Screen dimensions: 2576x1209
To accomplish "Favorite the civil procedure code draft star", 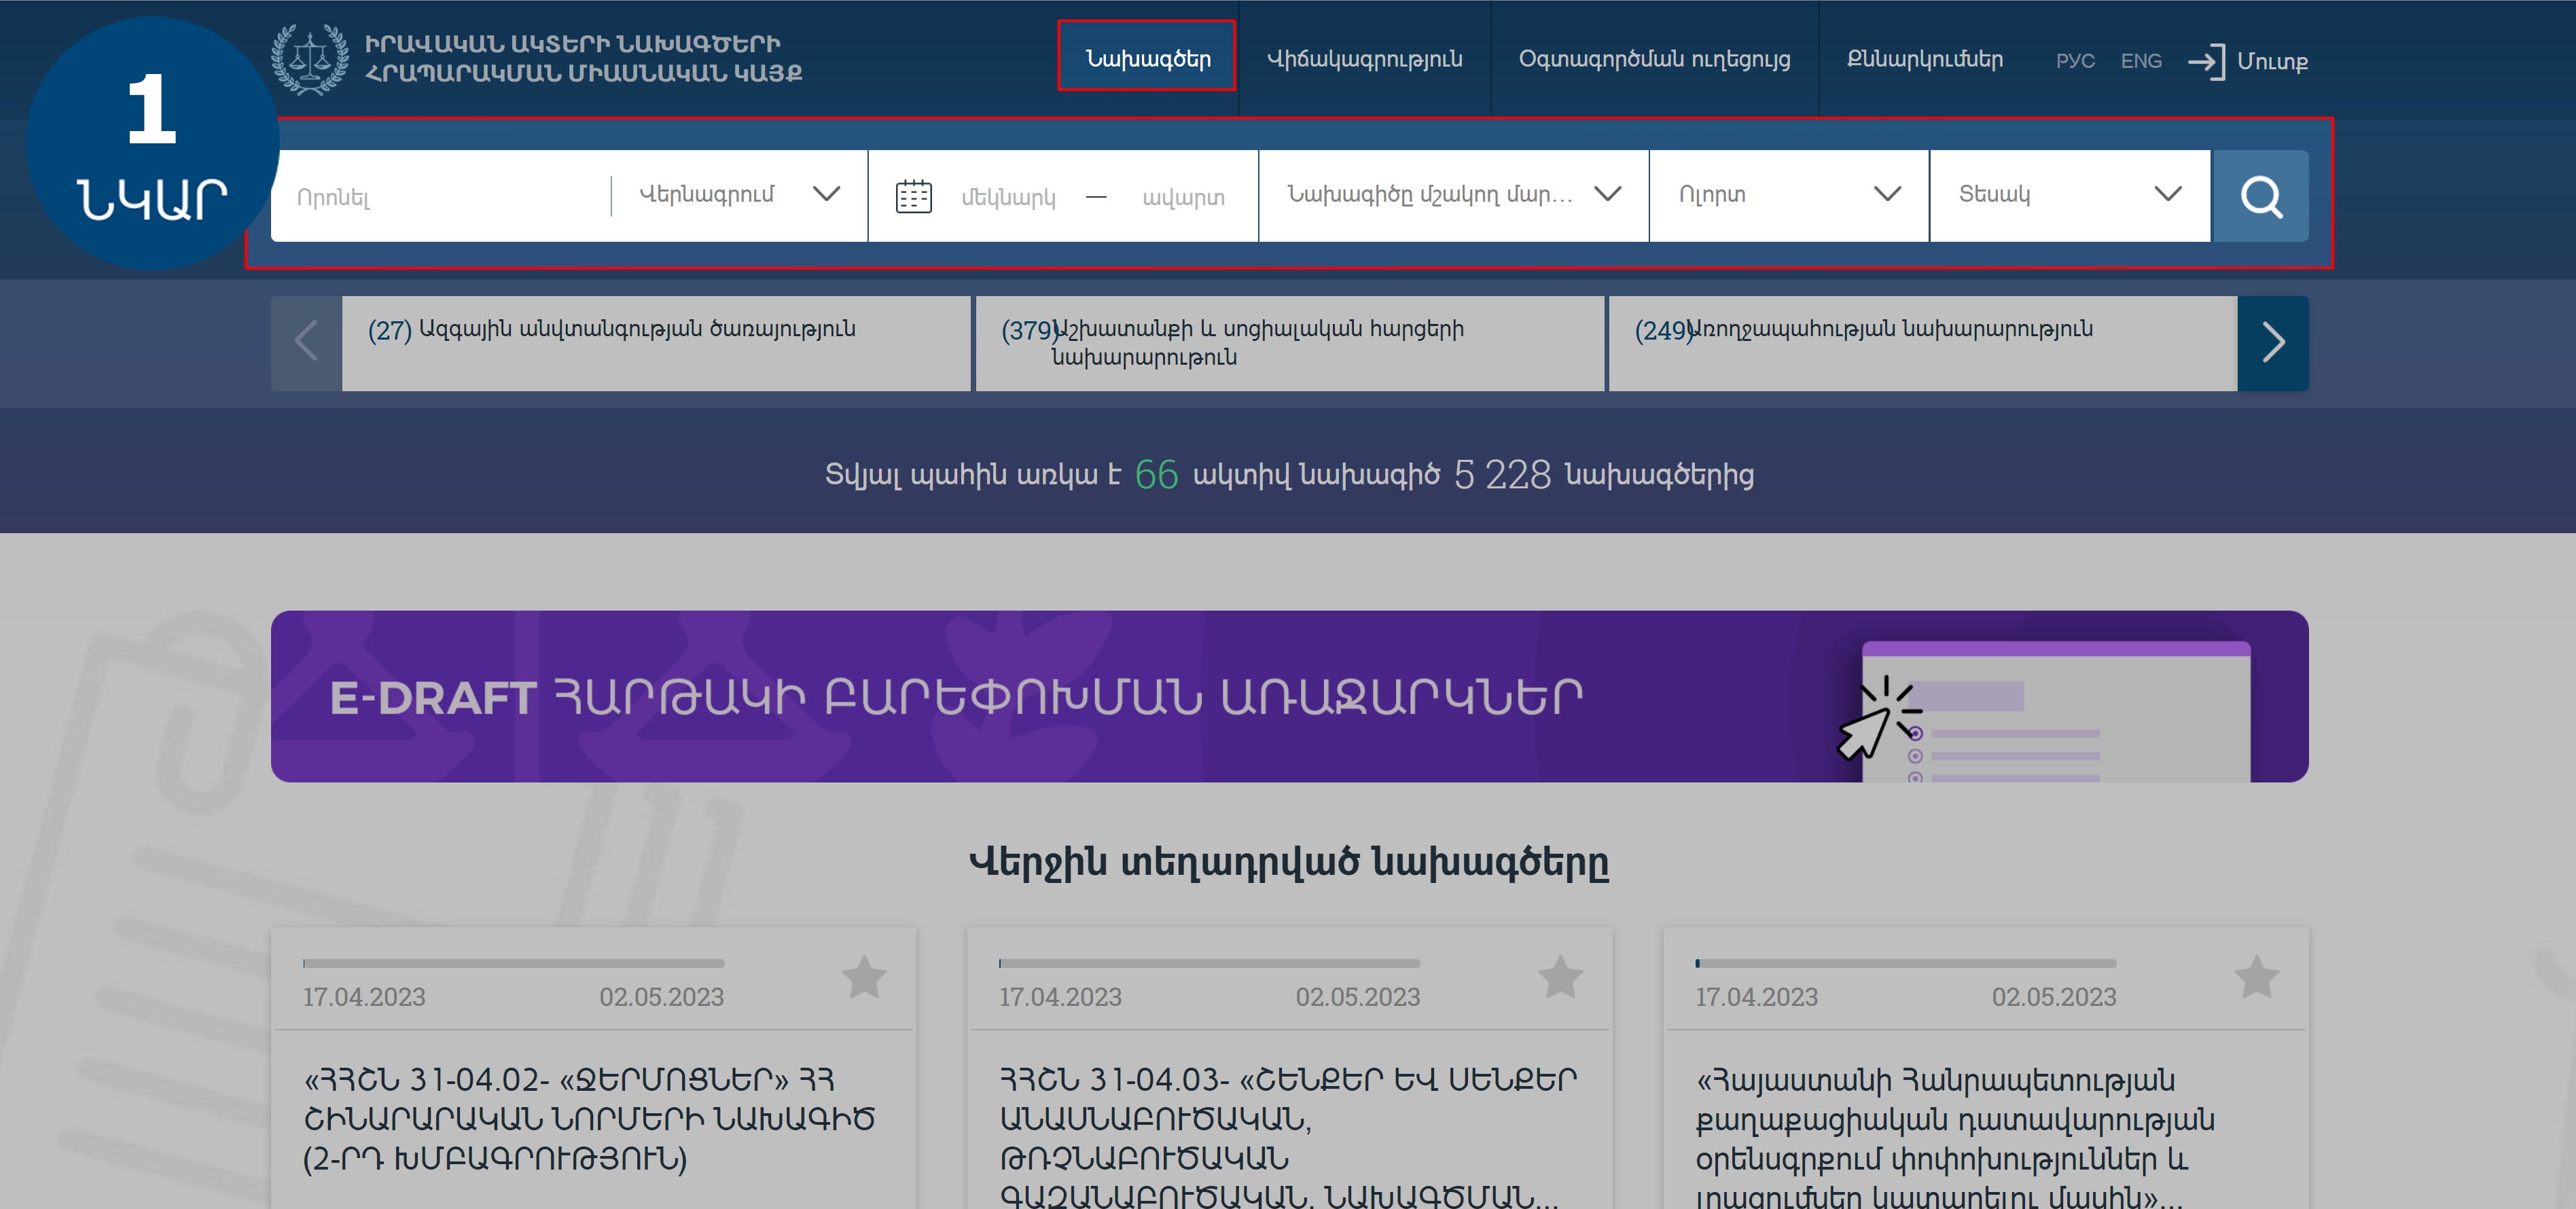I will 2256,977.
